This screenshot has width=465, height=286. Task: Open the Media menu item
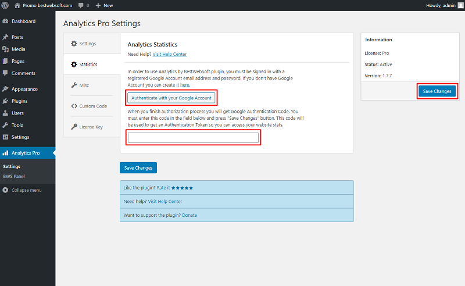coord(27,49)
